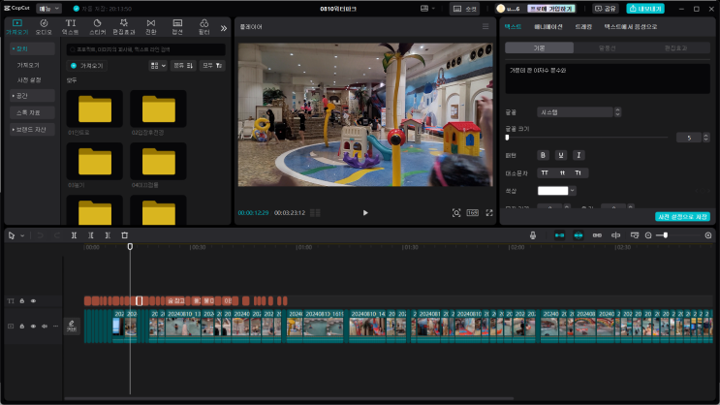Click the 내보내기 export button
Screen dimensions: 720x405
(x=645, y=8)
